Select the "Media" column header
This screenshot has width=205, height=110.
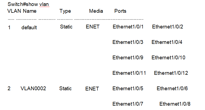[96, 11]
